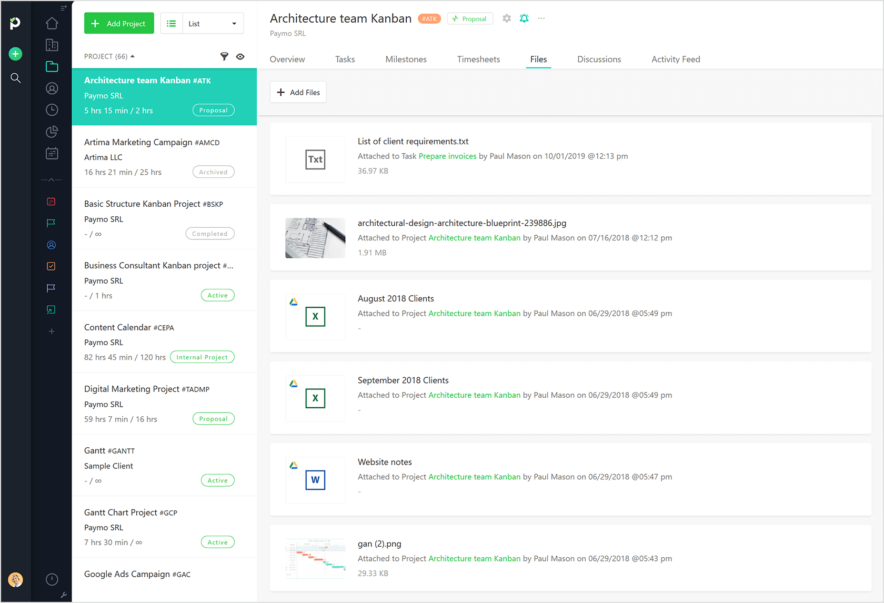Viewport: 884px width, 603px height.
Task: Open the Prepare invoices task link
Action: pos(448,156)
